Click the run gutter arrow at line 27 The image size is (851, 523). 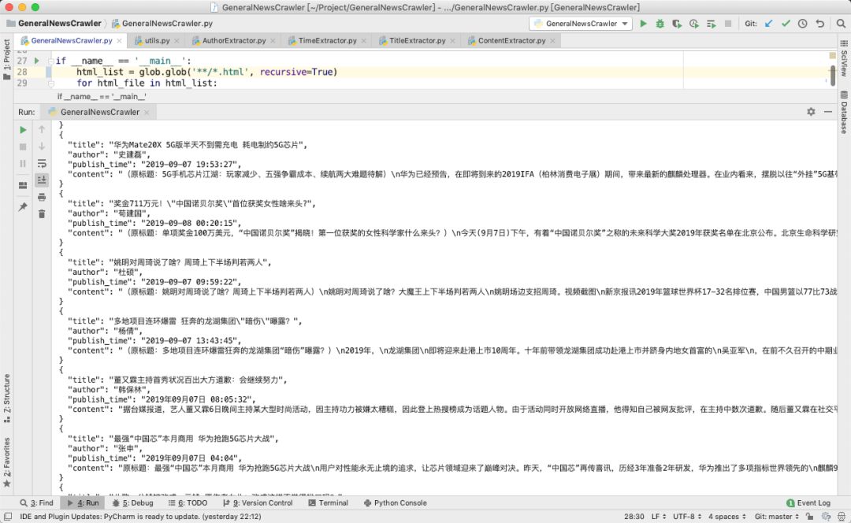(36, 61)
